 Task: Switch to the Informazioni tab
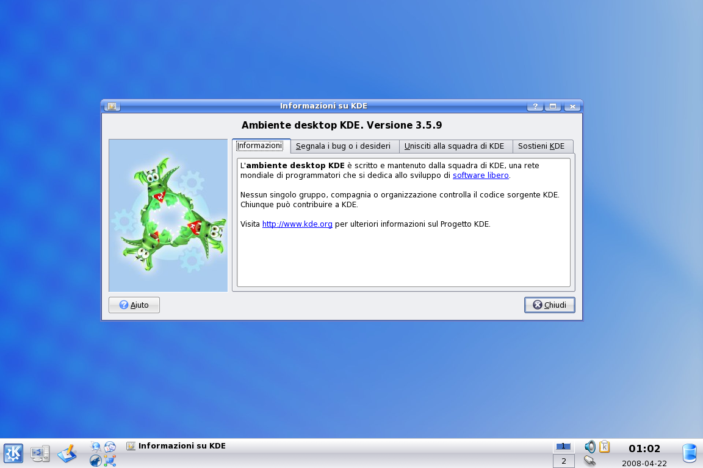pyautogui.click(x=260, y=146)
